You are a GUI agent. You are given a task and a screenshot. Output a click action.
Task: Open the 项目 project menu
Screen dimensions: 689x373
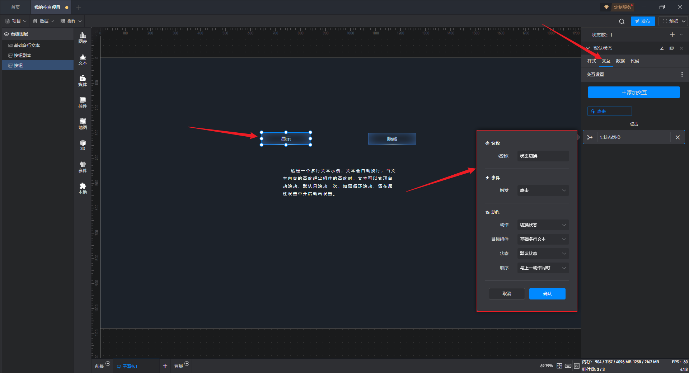[16, 21]
